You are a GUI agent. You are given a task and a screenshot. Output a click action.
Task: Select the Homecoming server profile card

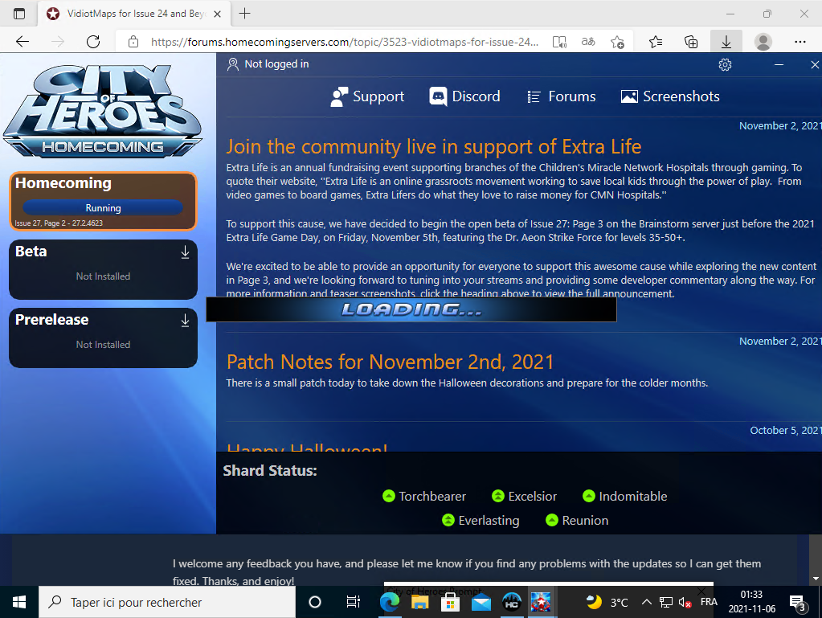pos(104,201)
